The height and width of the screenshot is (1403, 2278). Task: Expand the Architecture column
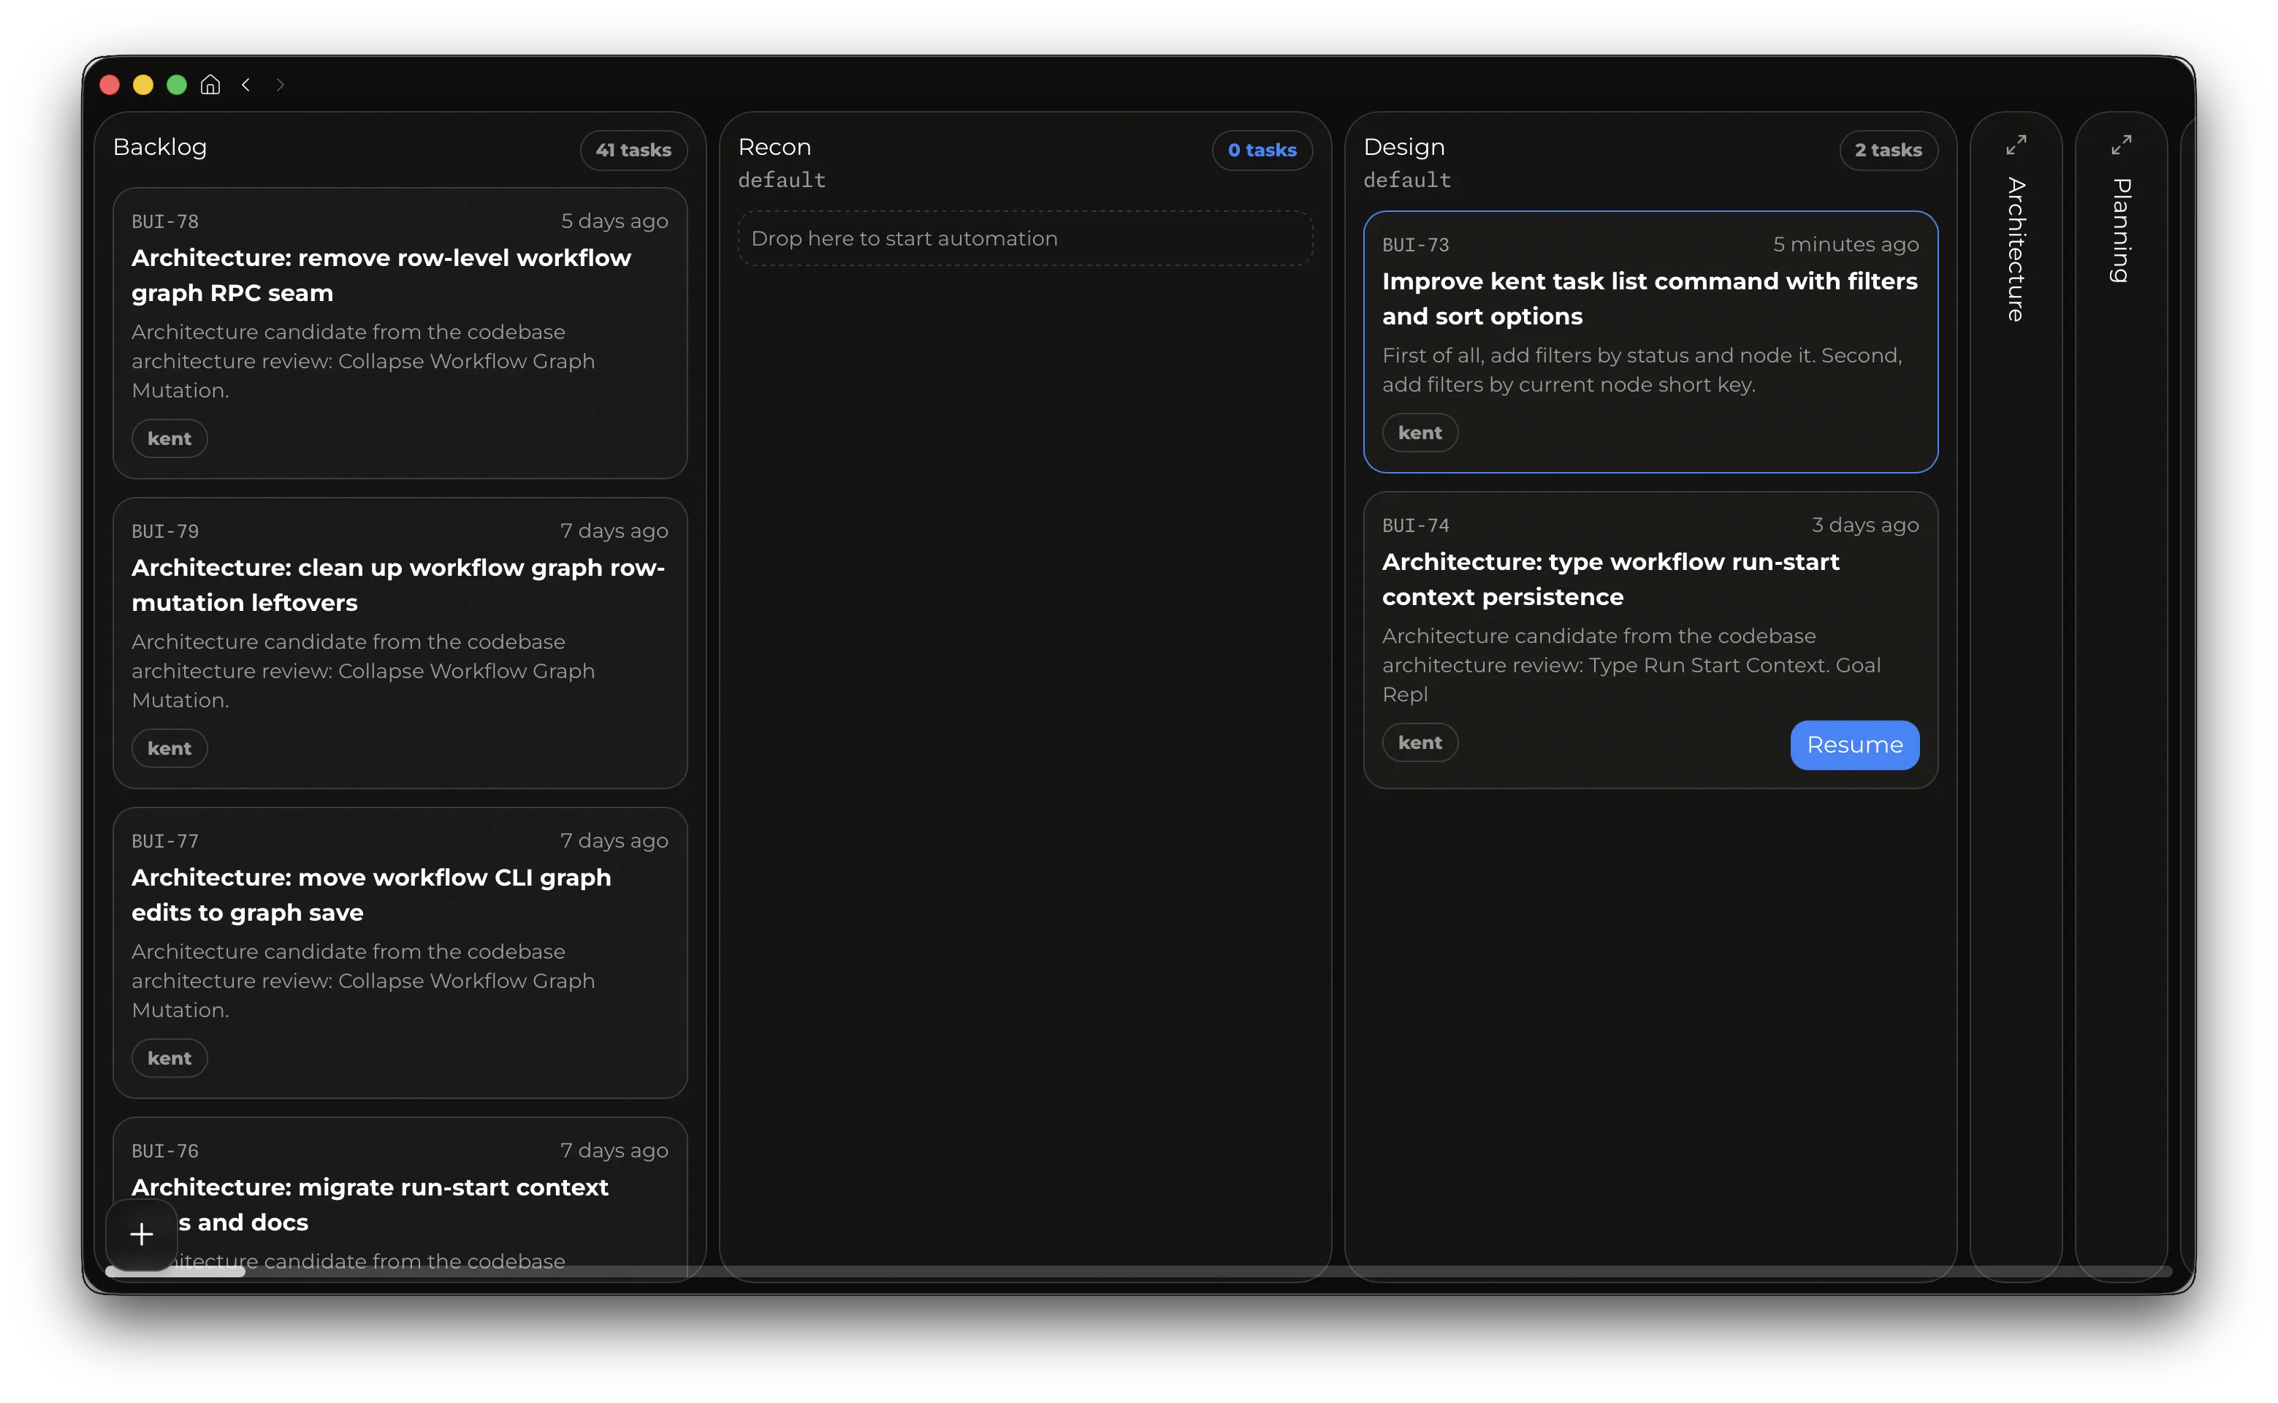pos(2016,145)
